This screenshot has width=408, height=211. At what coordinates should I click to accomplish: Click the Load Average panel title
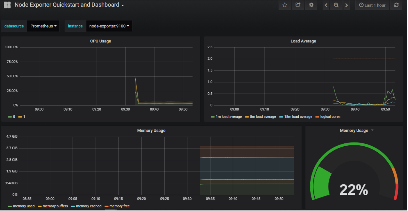[303, 41]
